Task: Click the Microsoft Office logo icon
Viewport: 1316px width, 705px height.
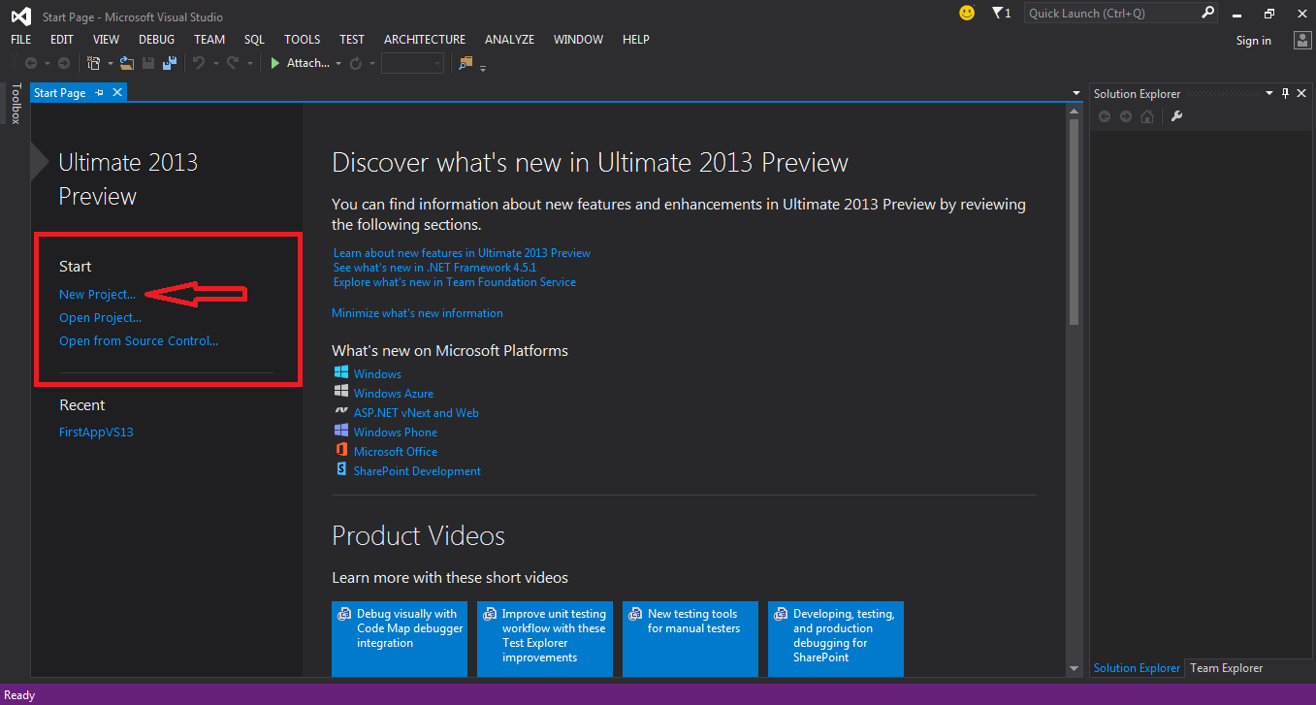Action: pyautogui.click(x=340, y=450)
